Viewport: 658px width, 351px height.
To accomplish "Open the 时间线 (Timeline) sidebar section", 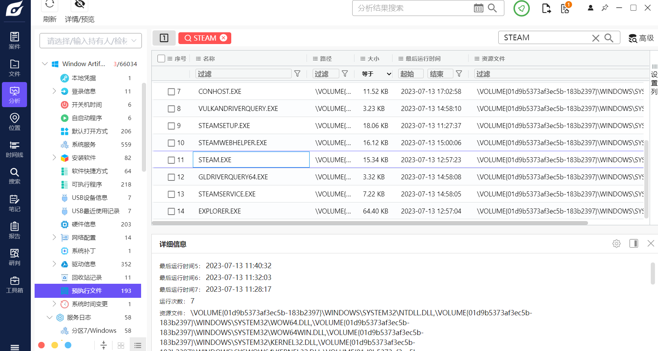I will click(x=14, y=149).
